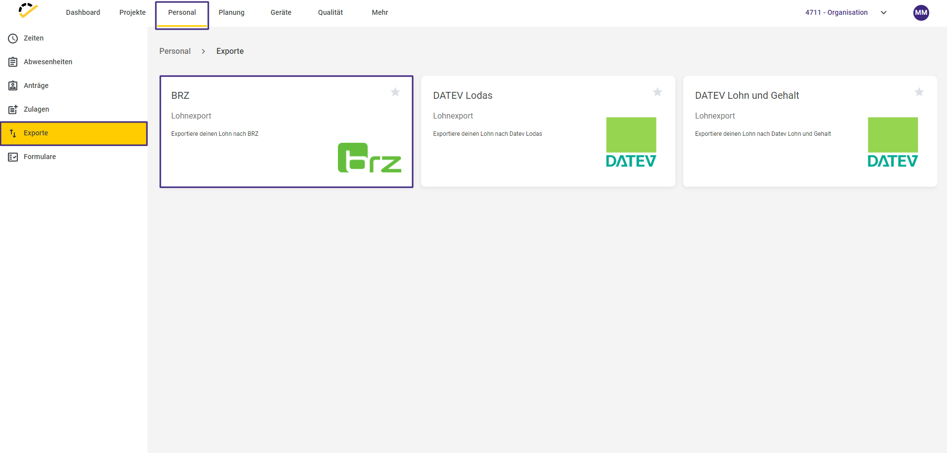Viewport: 947px width, 453px height.
Task: Click 'Exportiere deinen Lohn nach Datev Lodas'
Action: [487, 134]
